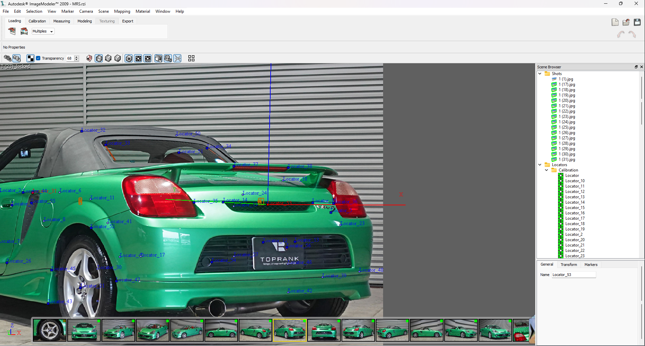Toggle the marker display icon
The height and width of the screenshot is (346, 645).
[138, 58]
